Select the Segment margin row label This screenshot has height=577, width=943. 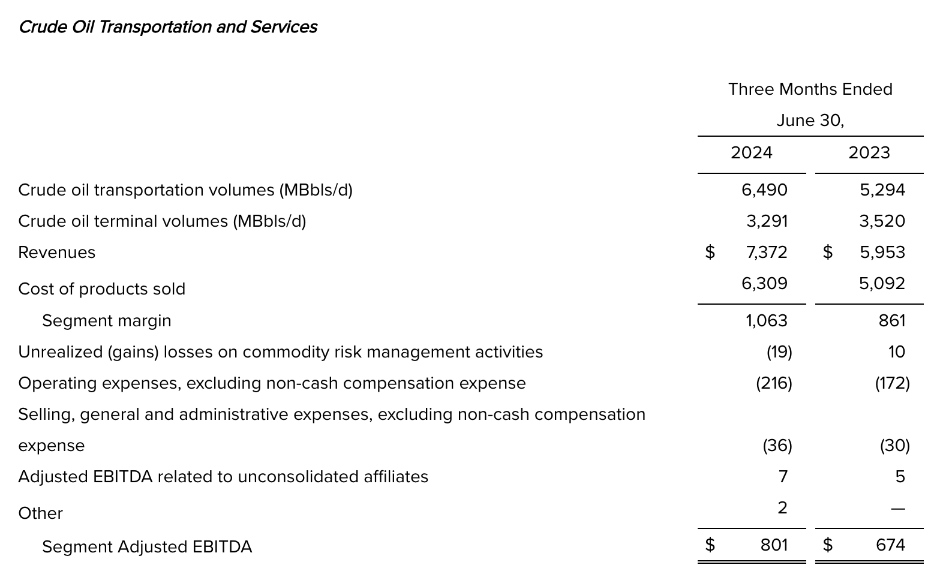[107, 321]
